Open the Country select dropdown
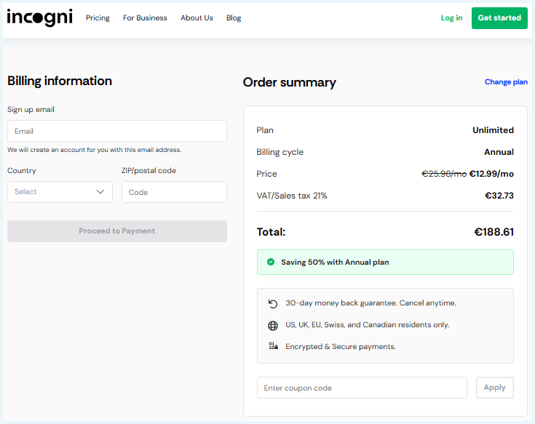 pyautogui.click(x=60, y=192)
